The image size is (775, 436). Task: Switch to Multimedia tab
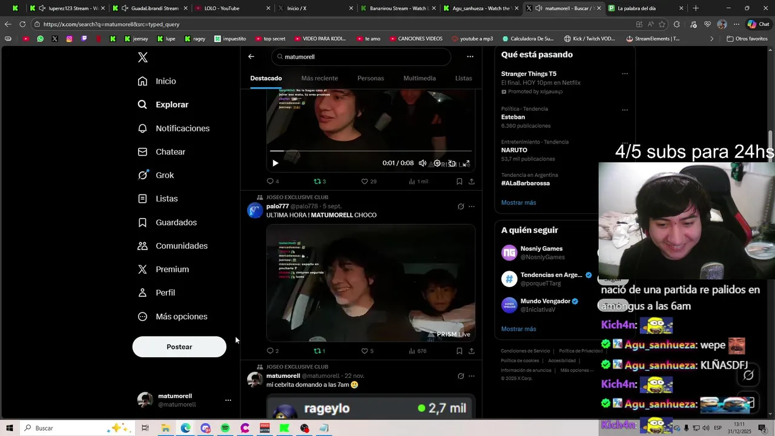click(x=420, y=78)
